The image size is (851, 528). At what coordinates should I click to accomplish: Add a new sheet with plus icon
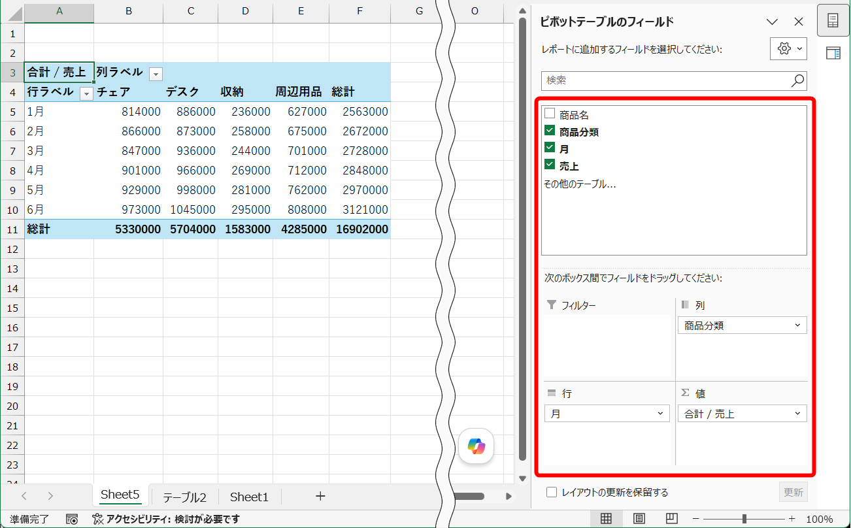click(320, 496)
